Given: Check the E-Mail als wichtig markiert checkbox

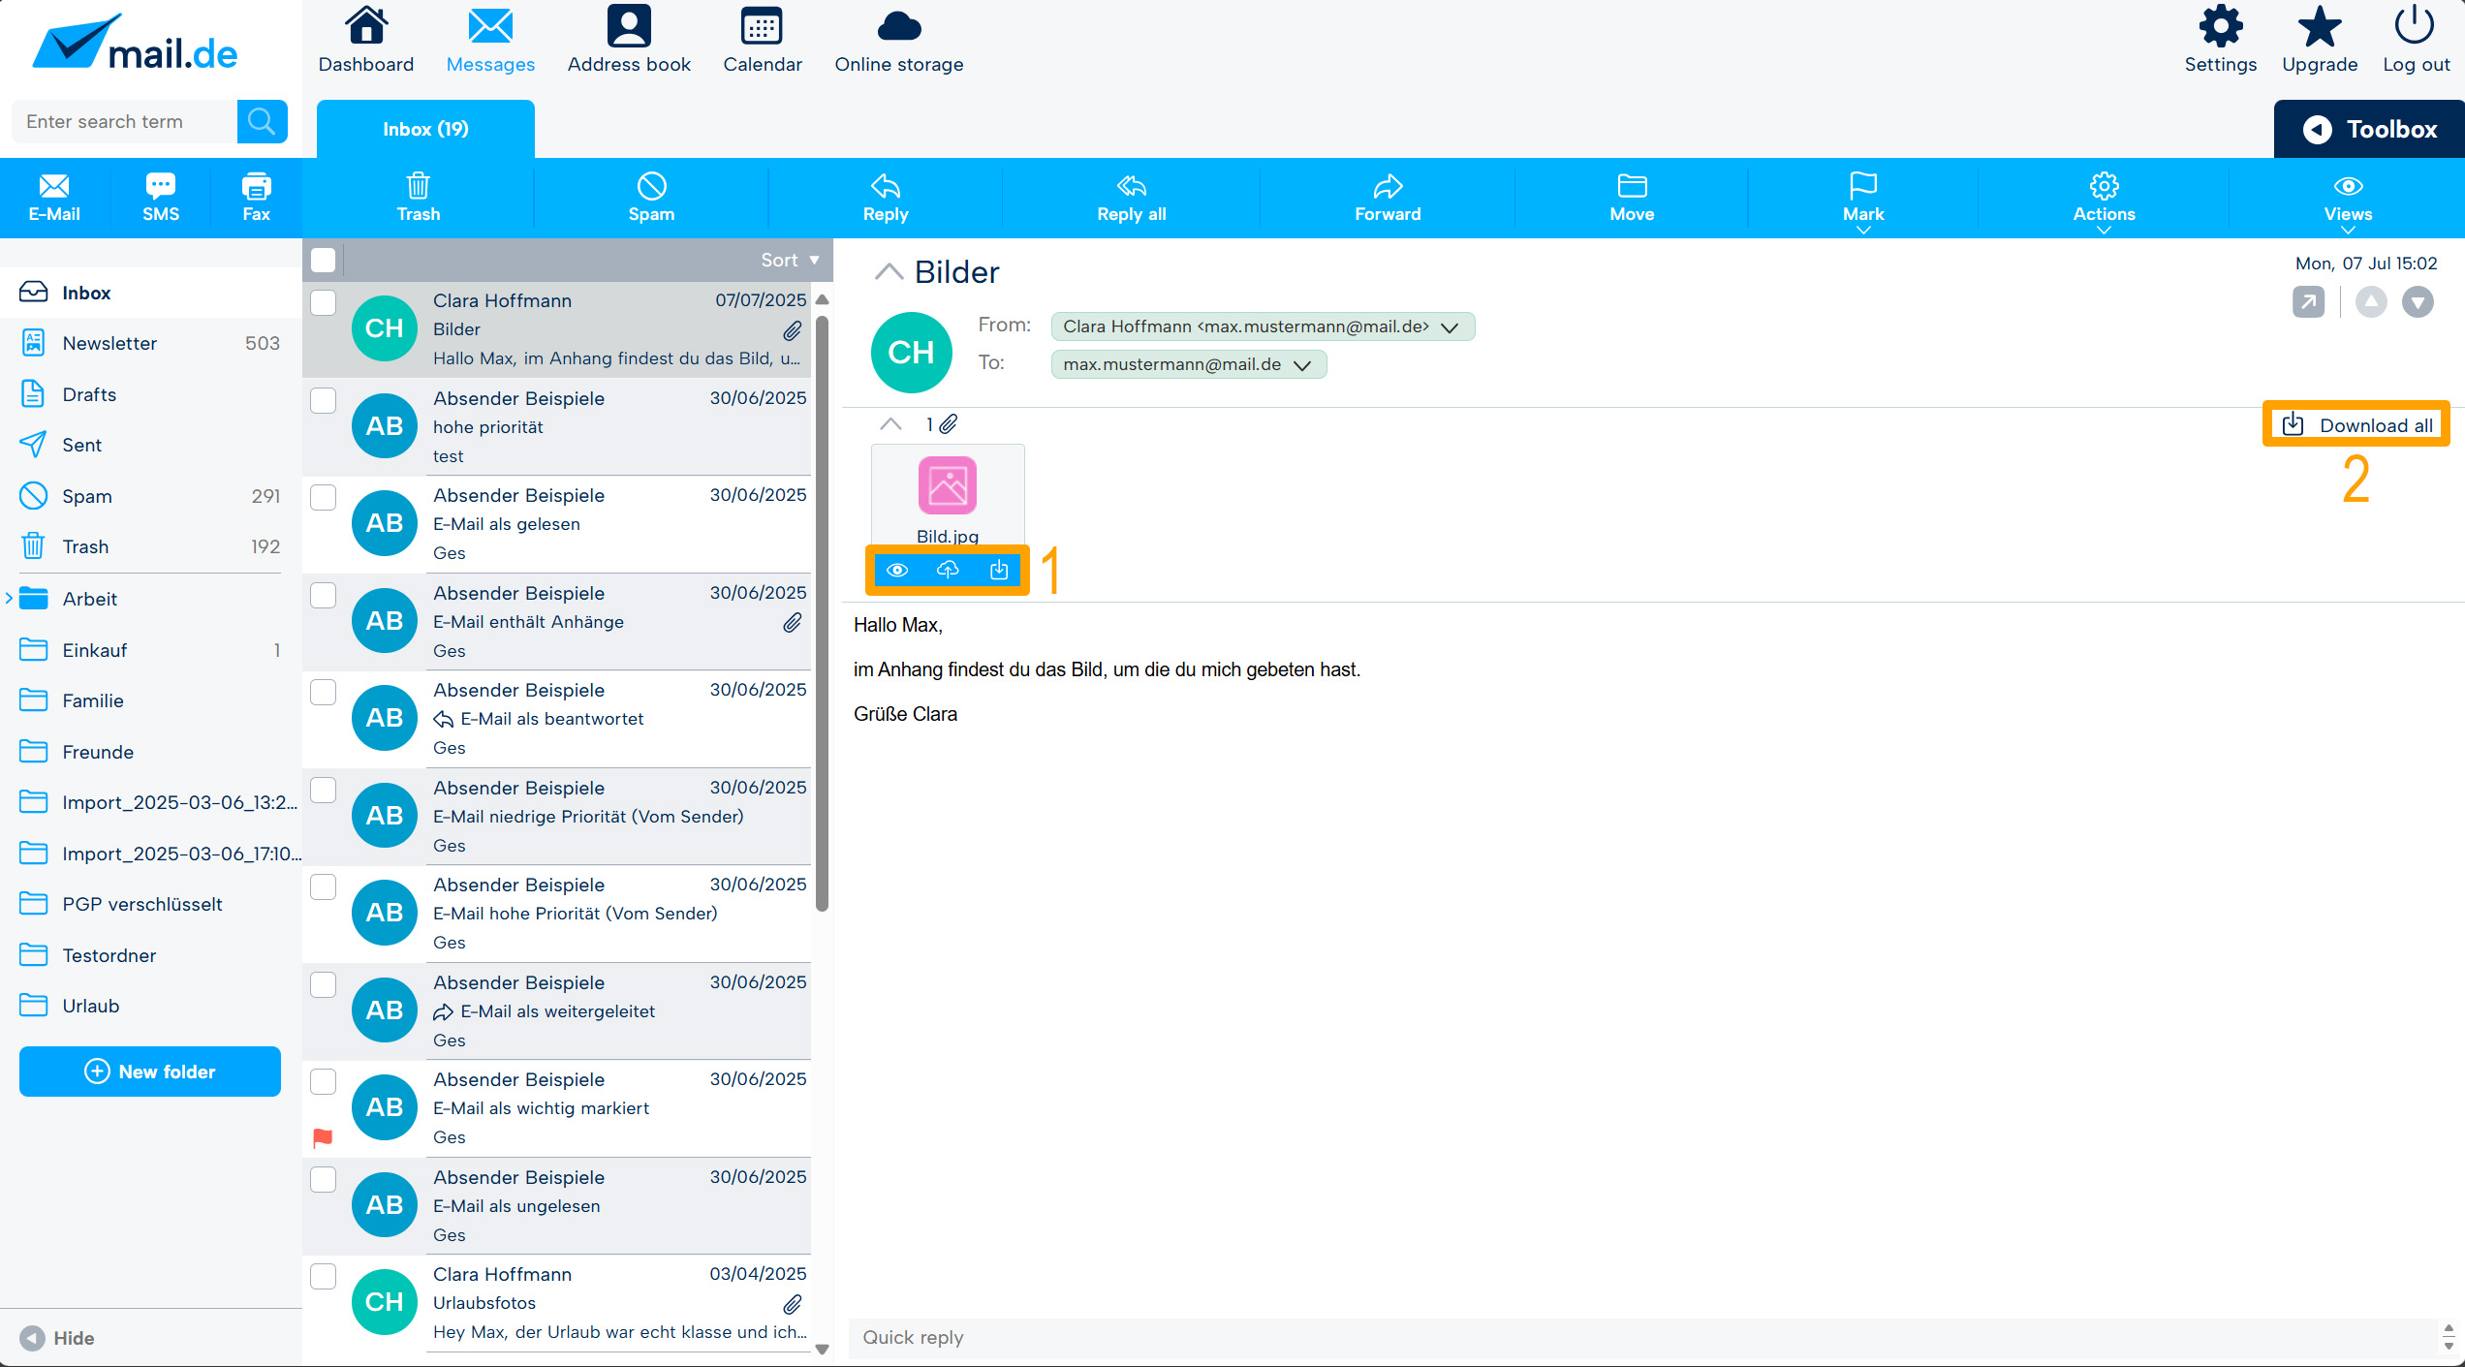Looking at the screenshot, I should tap(323, 1081).
